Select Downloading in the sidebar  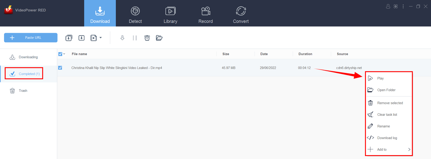[x=29, y=57]
